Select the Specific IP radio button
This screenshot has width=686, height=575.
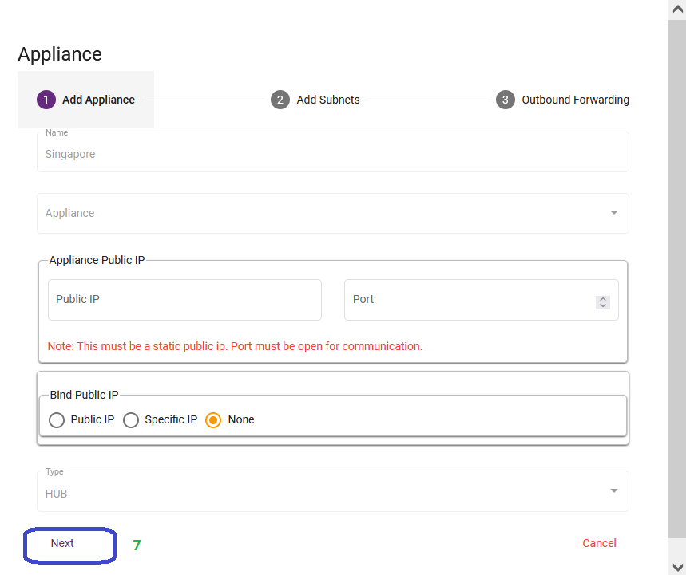(x=131, y=420)
